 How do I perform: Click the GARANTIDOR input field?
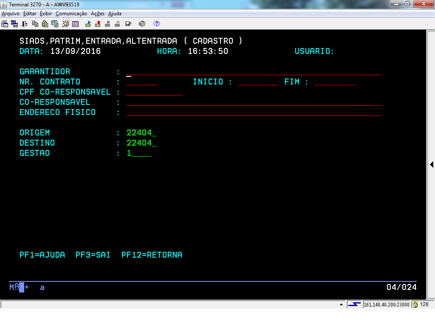coord(254,72)
